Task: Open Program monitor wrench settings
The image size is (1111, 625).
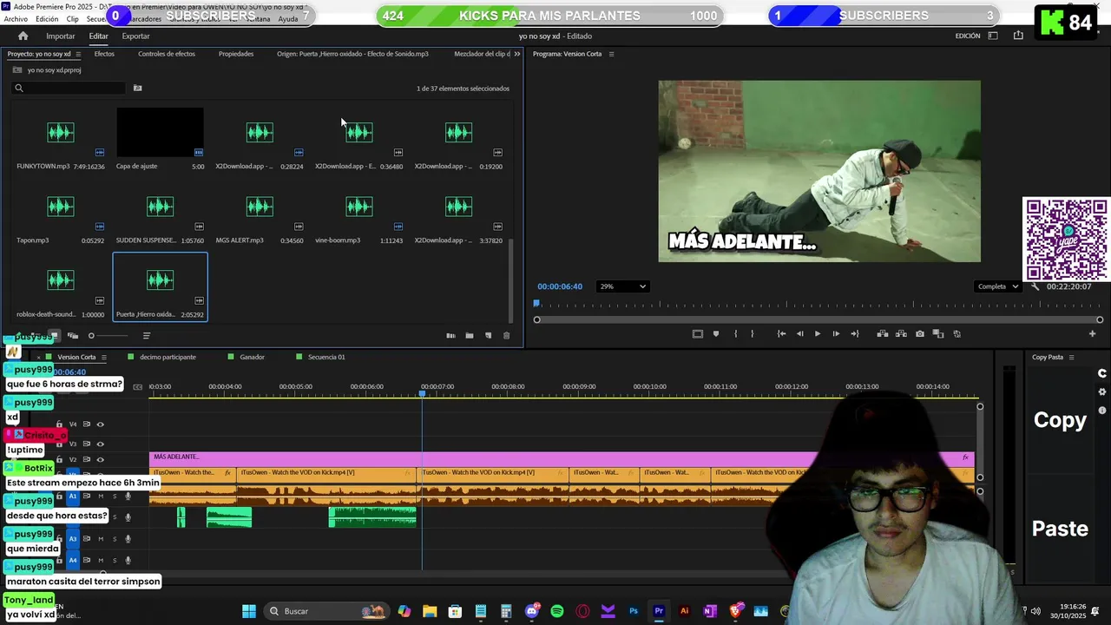Action: 1035,286
